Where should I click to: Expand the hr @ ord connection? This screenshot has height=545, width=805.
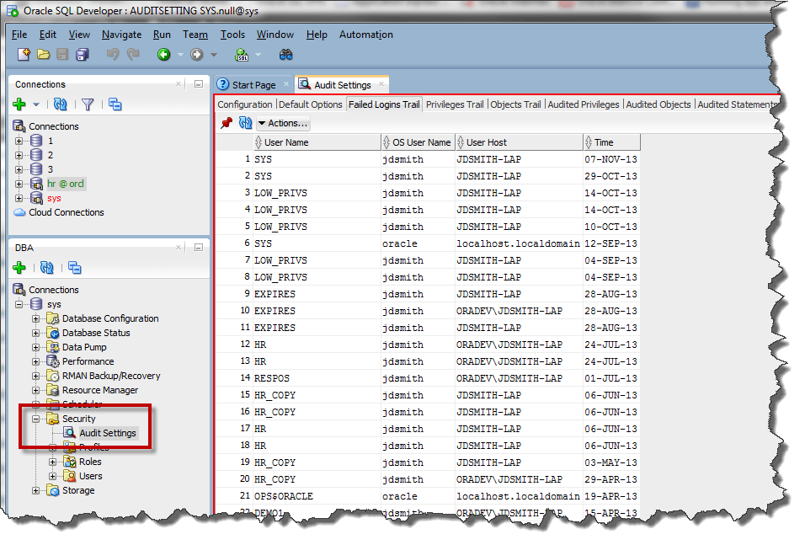(x=19, y=184)
